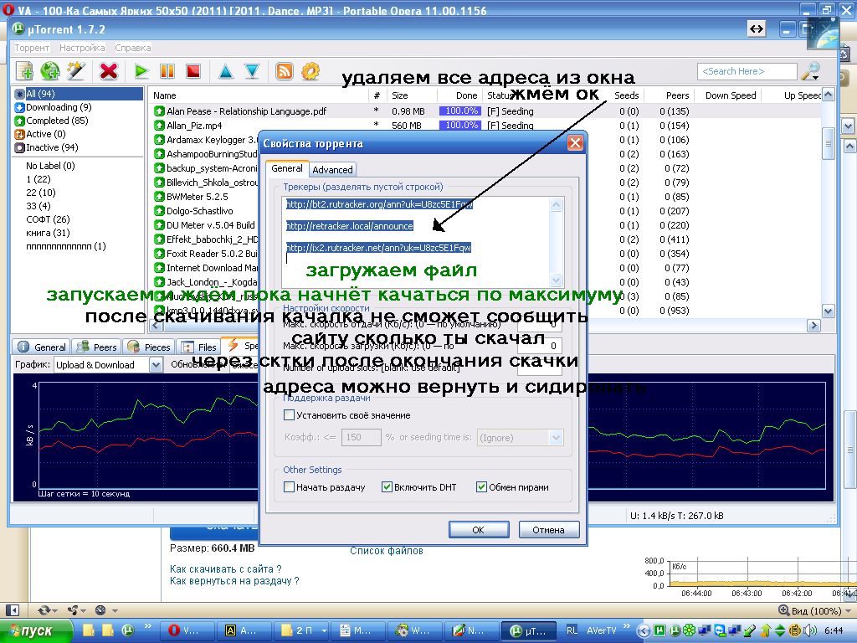This screenshot has height=643, width=857.
Task: Click the пуск Start button
Action: pyautogui.click(x=36, y=630)
